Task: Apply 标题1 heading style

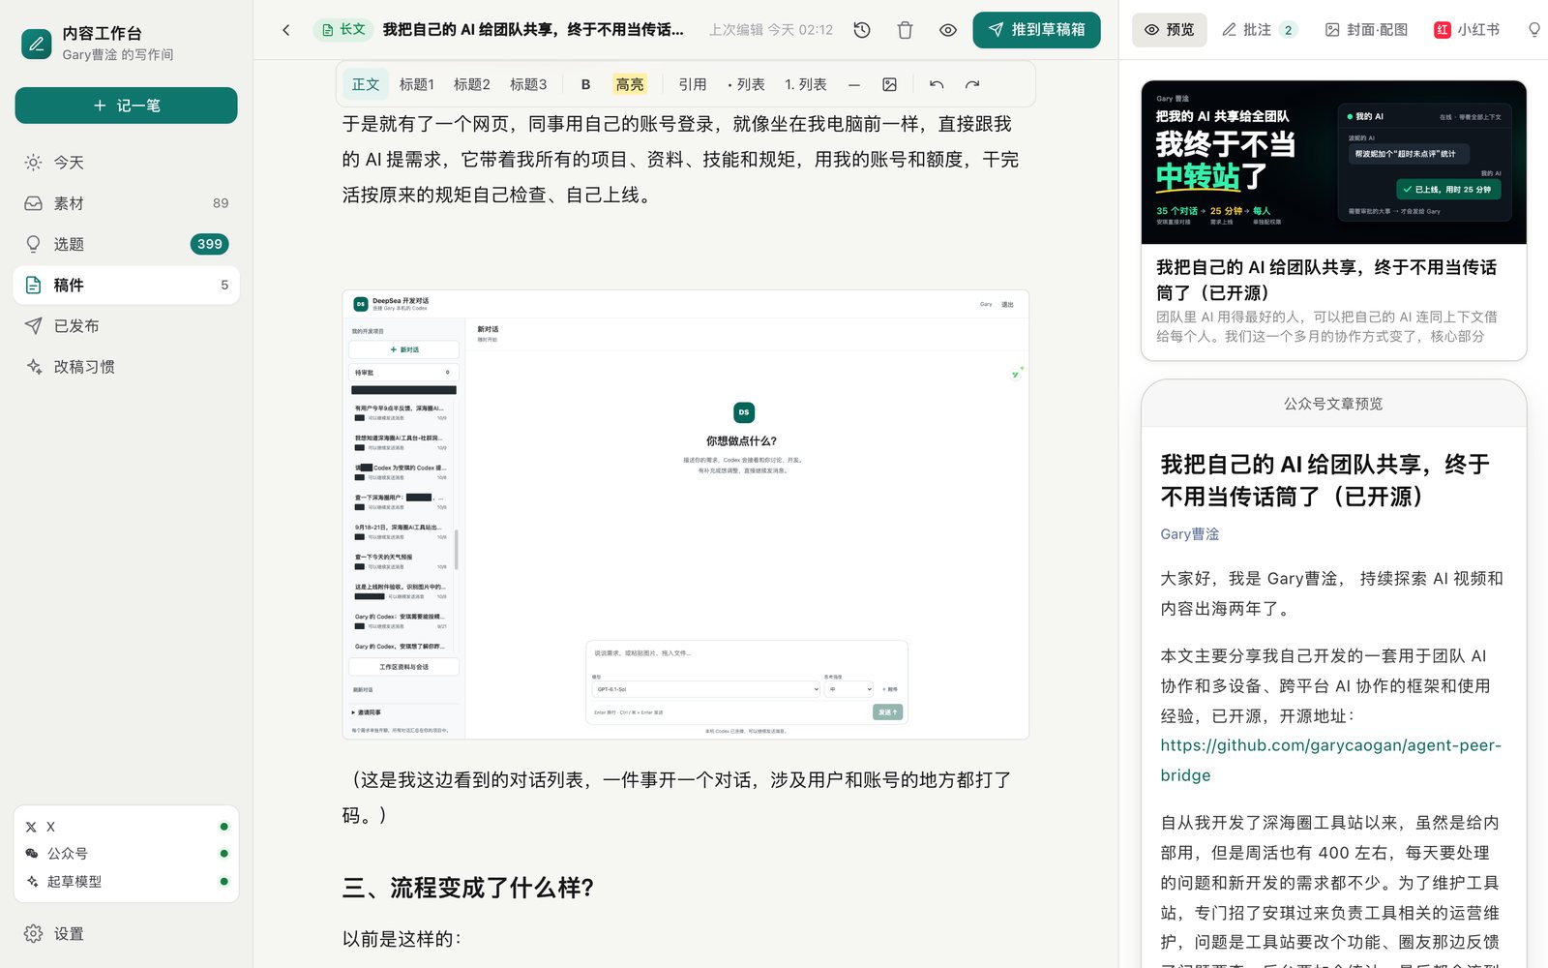Action: [x=417, y=84]
